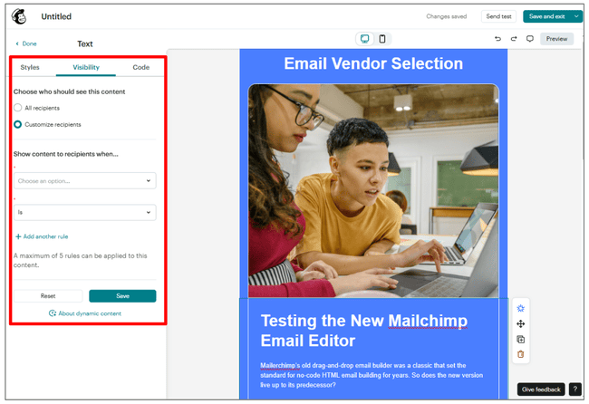Click the move block arrows icon
The image size is (589, 404).
coord(521,323)
